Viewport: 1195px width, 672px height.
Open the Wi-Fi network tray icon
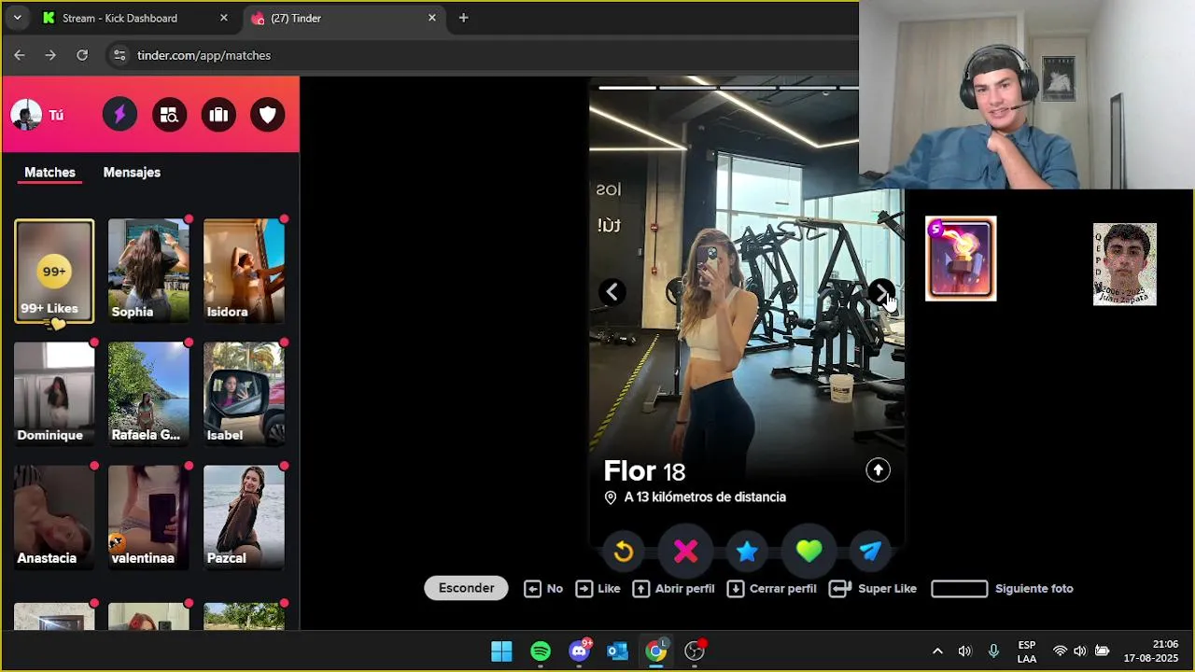tap(1060, 651)
